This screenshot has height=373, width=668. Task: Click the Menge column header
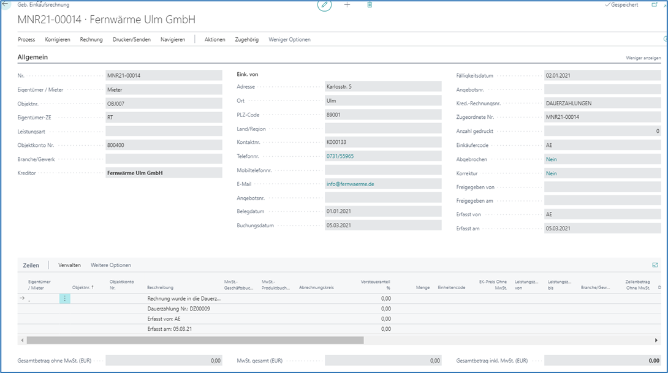423,287
